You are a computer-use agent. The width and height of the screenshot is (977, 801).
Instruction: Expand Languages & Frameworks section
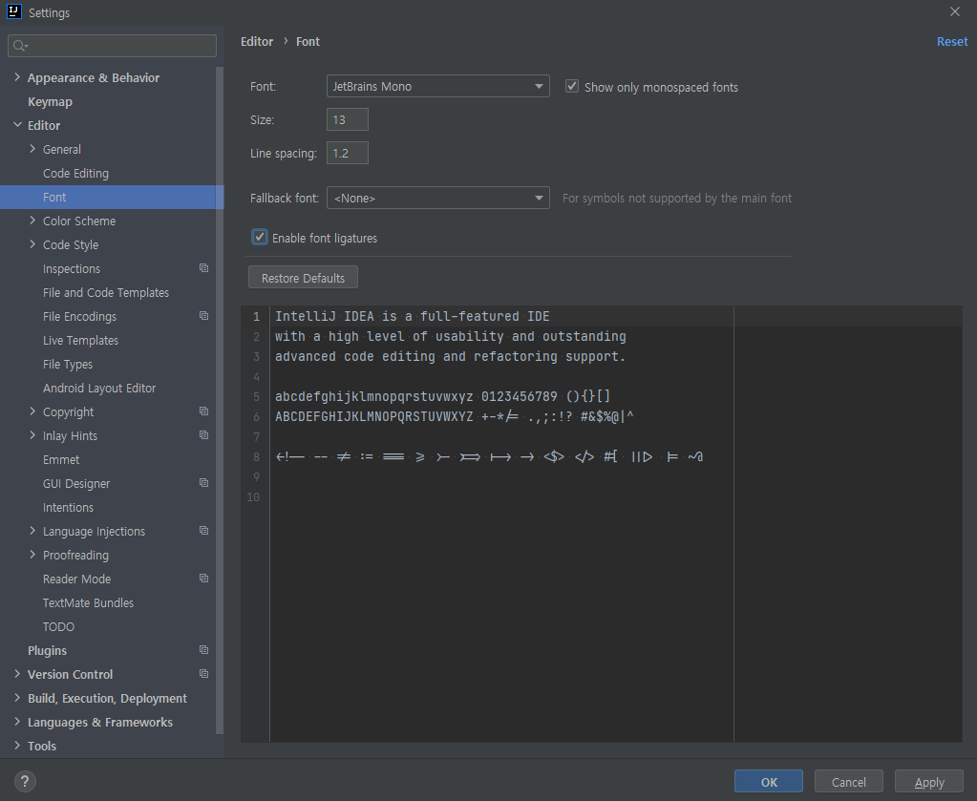pyautogui.click(x=17, y=722)
